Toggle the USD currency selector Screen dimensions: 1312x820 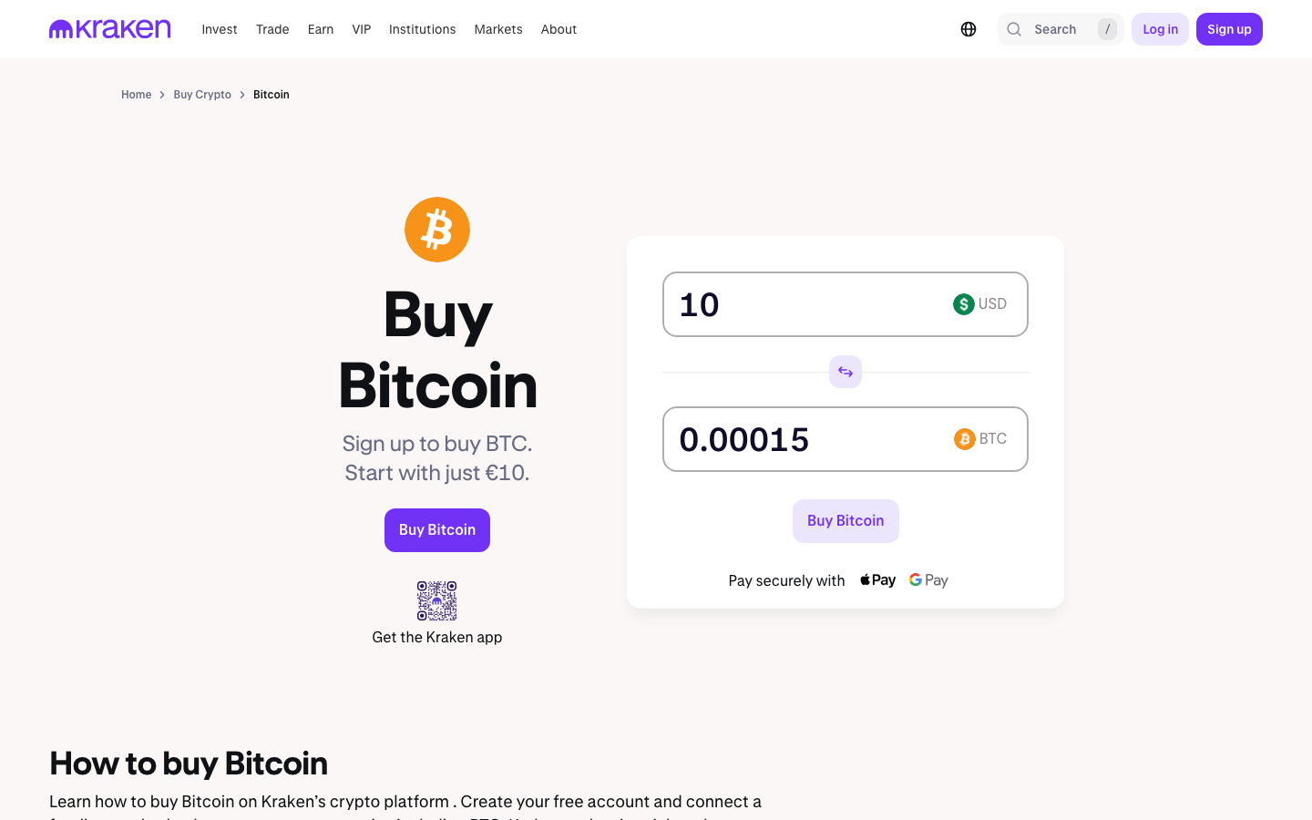pos(980,303)
